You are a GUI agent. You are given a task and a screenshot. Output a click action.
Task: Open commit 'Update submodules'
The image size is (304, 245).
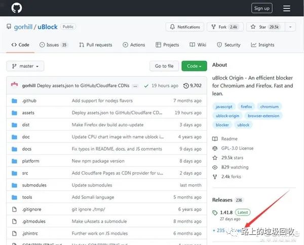coord(92,185)
